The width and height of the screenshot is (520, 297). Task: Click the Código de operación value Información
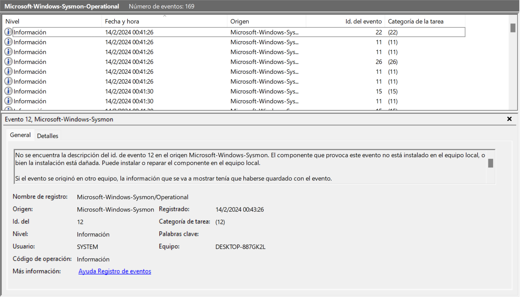[93, 259]
